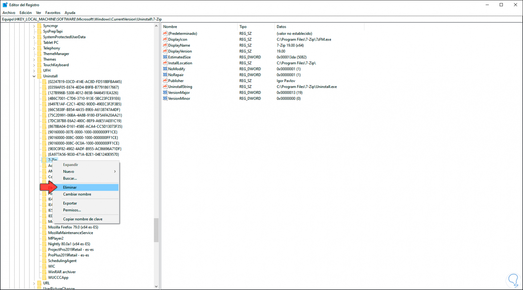Open the Archivo menu
This screenshot has width=523, height=290.
click(x=9, y=13)
